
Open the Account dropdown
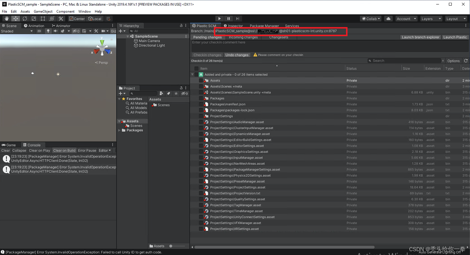click(407, 19)
